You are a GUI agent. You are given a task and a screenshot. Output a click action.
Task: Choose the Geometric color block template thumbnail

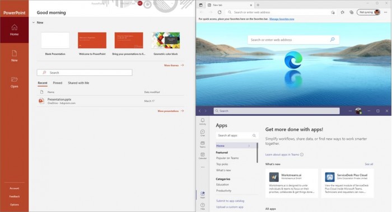[x=166, y=40]
